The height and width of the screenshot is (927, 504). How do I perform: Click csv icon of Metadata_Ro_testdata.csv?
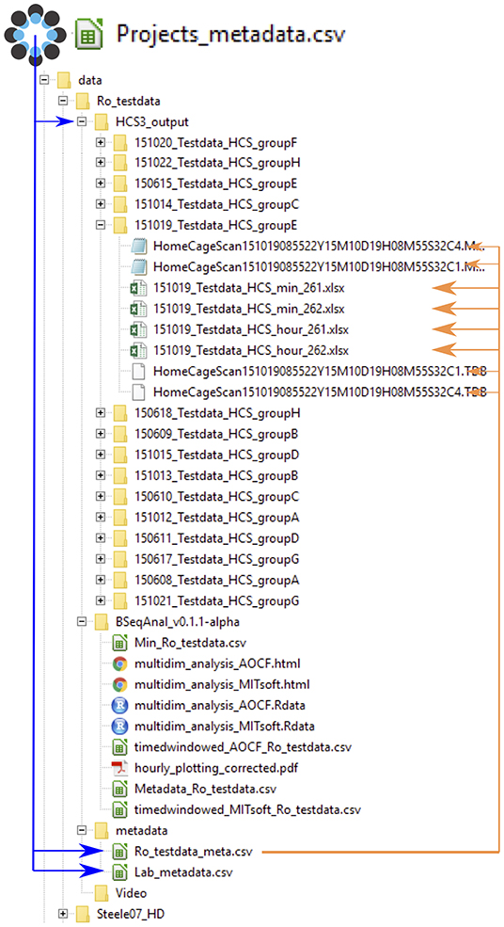point(119,789)
